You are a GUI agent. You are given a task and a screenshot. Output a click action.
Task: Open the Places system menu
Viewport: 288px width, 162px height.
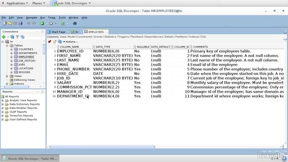[39, 3]
